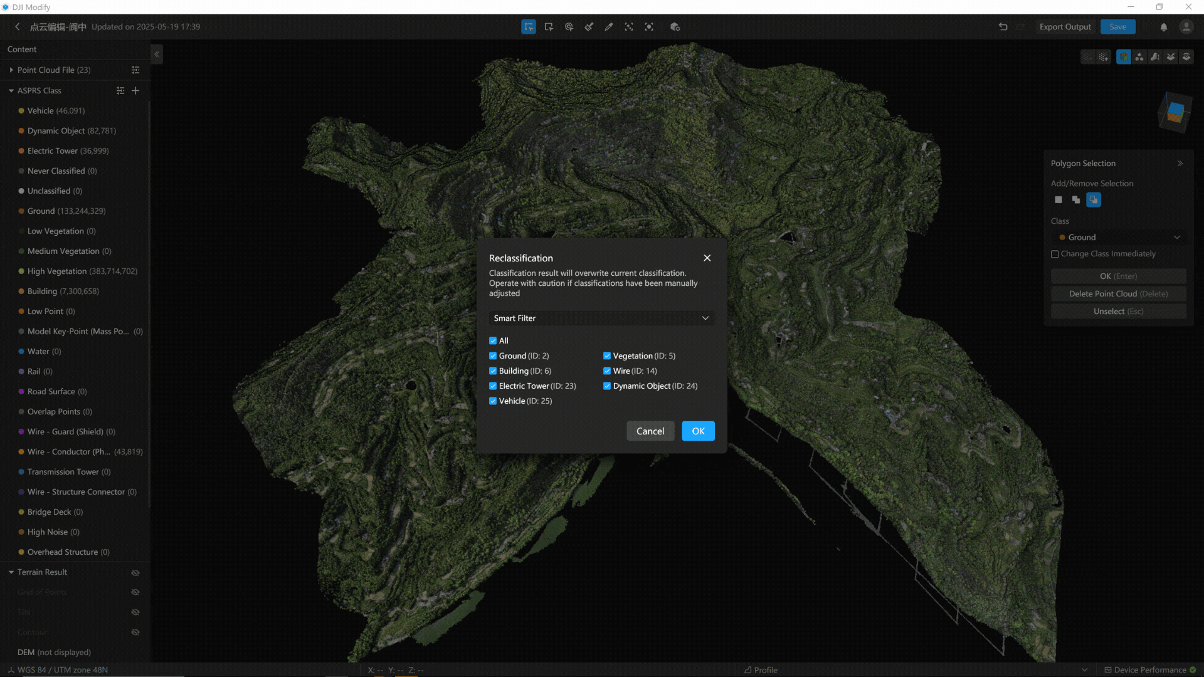Click the undo arrow icon
Screen dimensions: 1204x677
(x=1003, y=27)
